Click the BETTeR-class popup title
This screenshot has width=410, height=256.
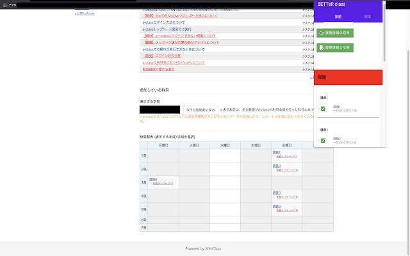click(331, 4)
